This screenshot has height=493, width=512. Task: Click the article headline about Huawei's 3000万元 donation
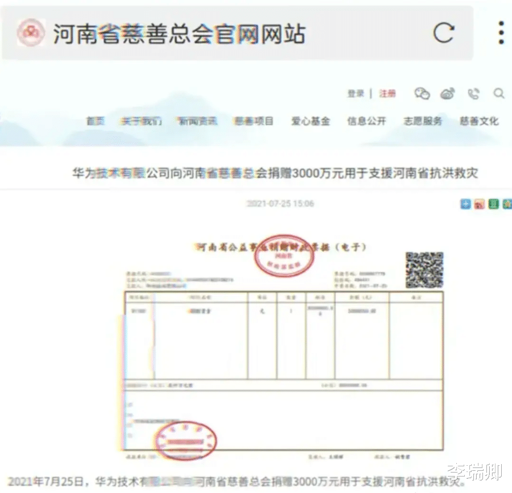click(x=275, y=173)
